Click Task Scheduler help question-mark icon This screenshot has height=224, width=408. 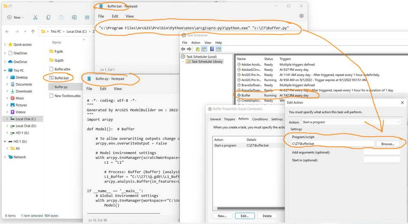click(212, 49)
